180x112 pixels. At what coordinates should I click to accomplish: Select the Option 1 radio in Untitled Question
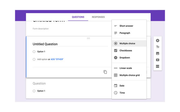[x=34, y=52]
